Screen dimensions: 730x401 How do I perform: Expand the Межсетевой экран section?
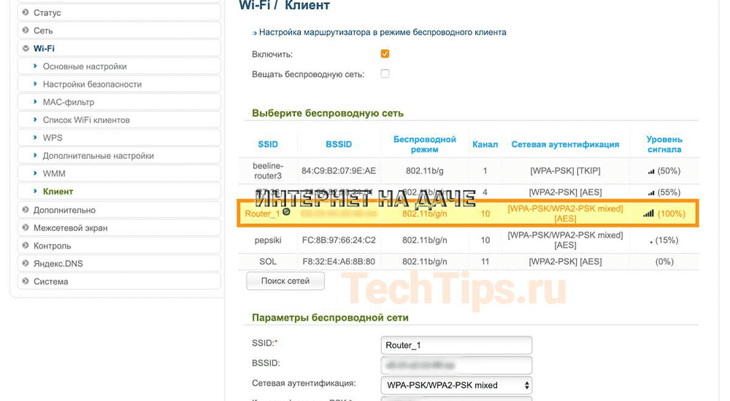(x=119, y=228)
